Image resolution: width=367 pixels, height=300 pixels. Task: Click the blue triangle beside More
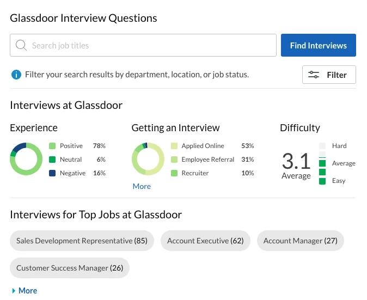14,291
